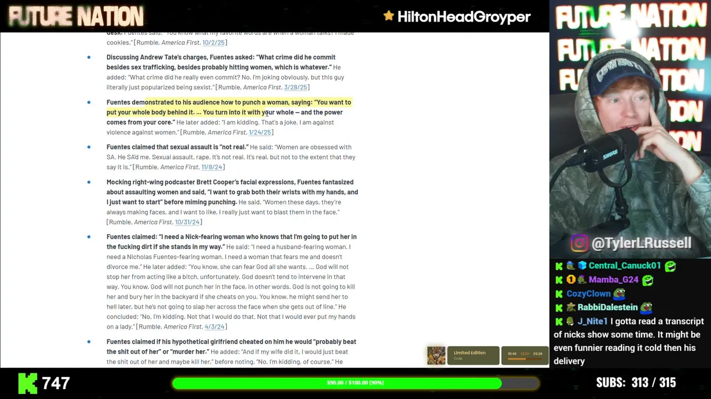This screenshot has width=711, height=399.
Task: Click the orange number 1 badge by Mamba_G24
Action: [x=571, y=280]
